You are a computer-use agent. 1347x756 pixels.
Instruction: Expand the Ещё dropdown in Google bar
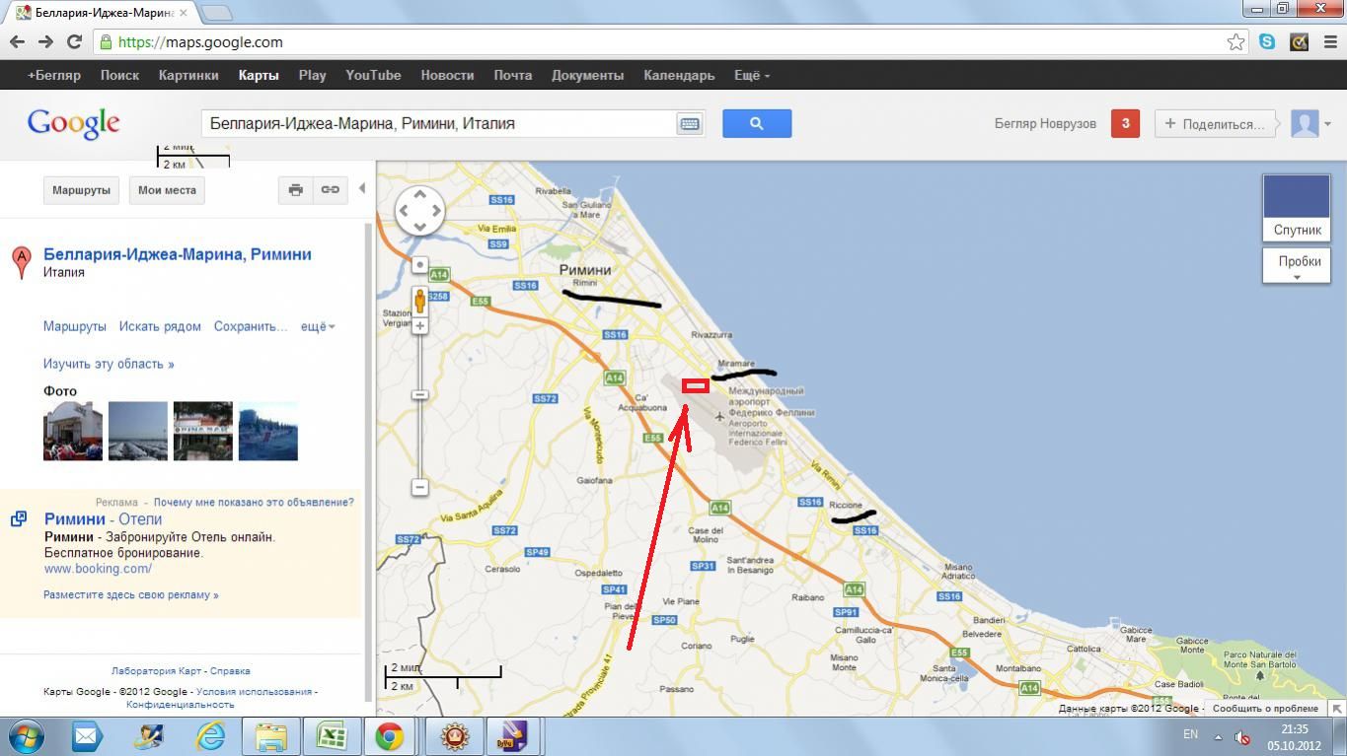tap(752, 75)
